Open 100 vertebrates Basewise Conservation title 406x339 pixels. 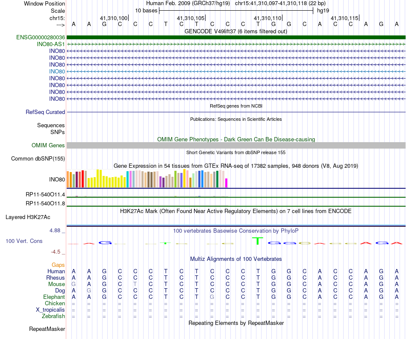coord(235,231)
